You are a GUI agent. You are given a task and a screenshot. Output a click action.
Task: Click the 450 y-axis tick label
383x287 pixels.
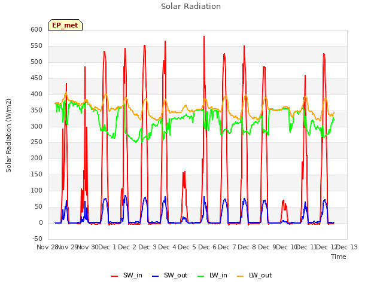coord(37,78)
